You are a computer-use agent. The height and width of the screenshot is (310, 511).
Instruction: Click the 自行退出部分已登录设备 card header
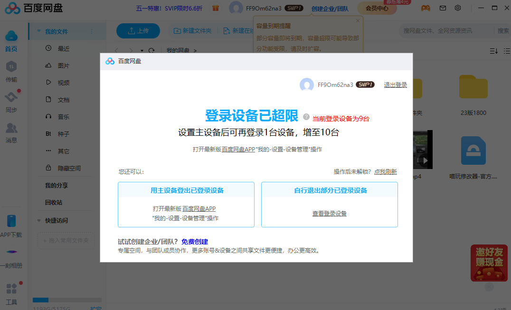coord(330,190)
